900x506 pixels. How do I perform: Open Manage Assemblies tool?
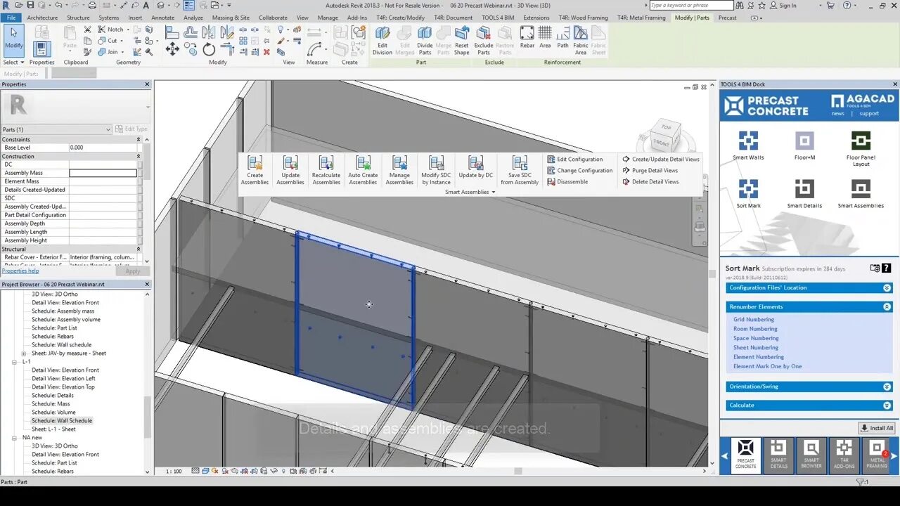[x=399, y=171]
